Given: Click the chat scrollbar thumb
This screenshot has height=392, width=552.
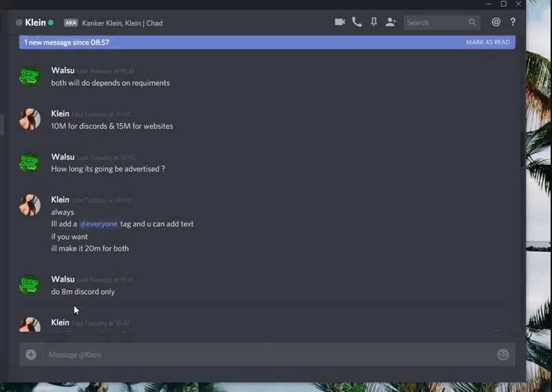Looking at the screenshot, I should point(523,150).
